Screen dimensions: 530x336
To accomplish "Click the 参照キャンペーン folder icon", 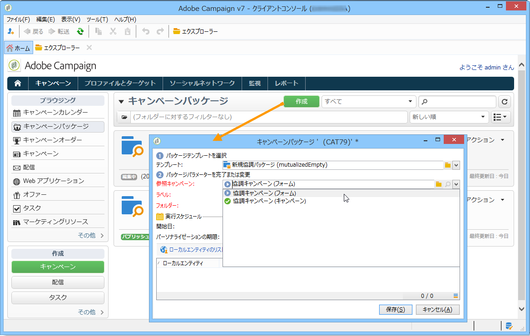I will 438,184.
